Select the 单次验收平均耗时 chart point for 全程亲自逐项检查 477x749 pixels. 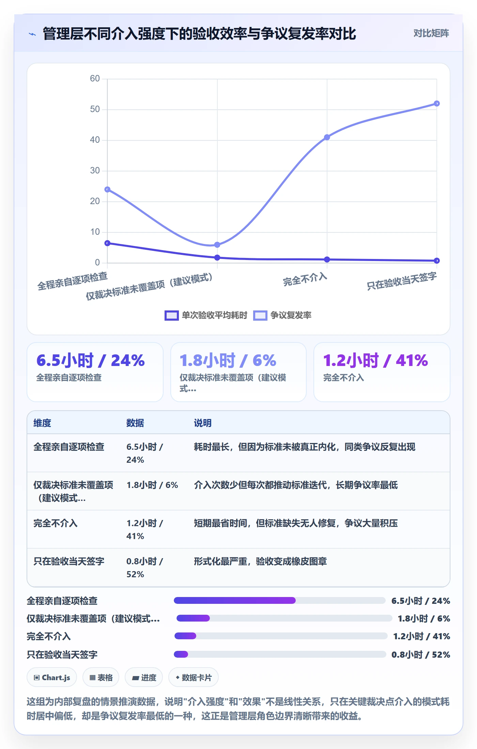point(107,243)
